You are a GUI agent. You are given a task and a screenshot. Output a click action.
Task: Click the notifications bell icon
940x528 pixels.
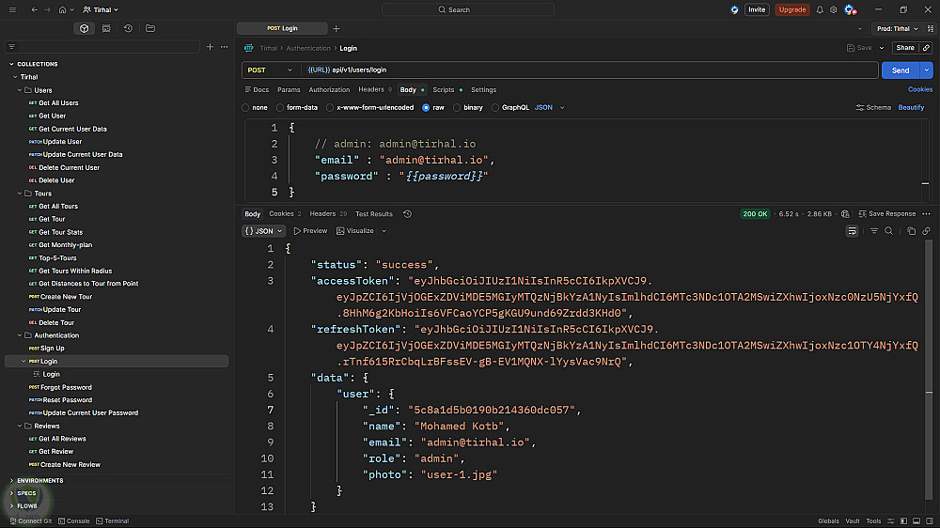pos(820,9)
